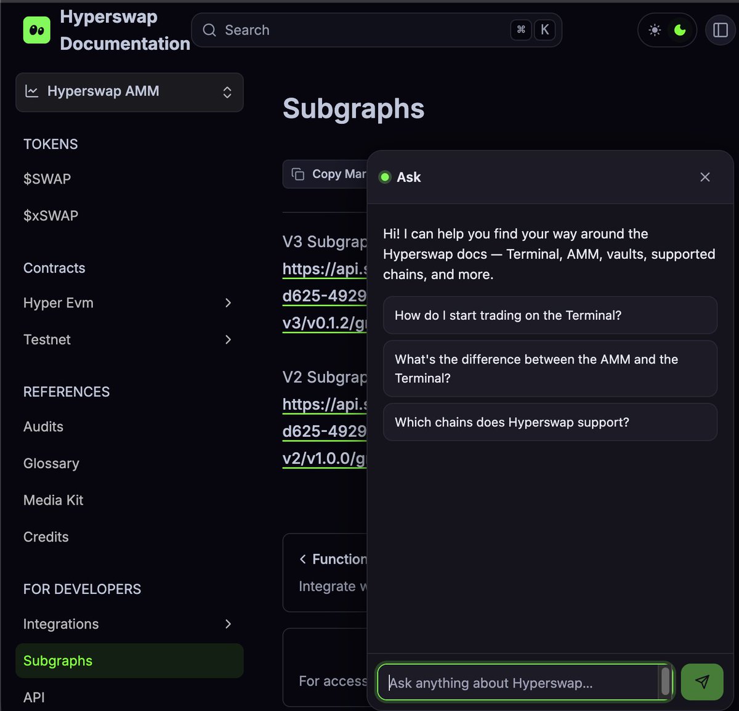Viewport: 739px width, 711px height.
Task: Open the $SWAP token page
Action: [47, 179]
